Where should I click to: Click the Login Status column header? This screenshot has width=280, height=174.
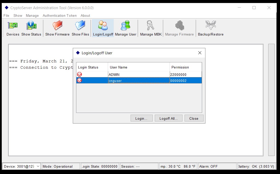point(92,67)
